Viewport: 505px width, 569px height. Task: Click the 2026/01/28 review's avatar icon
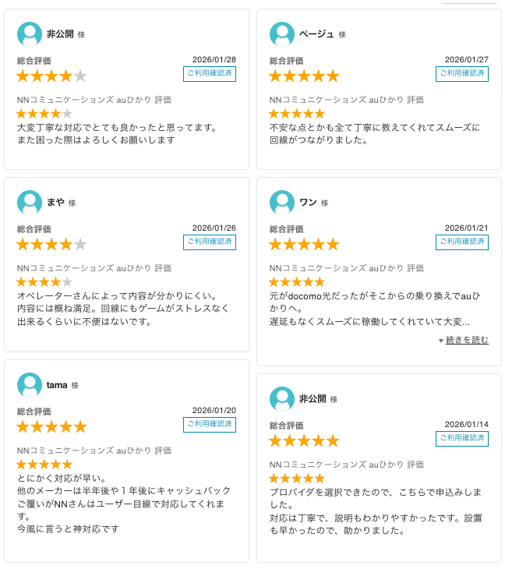click(x=30, y=34)
